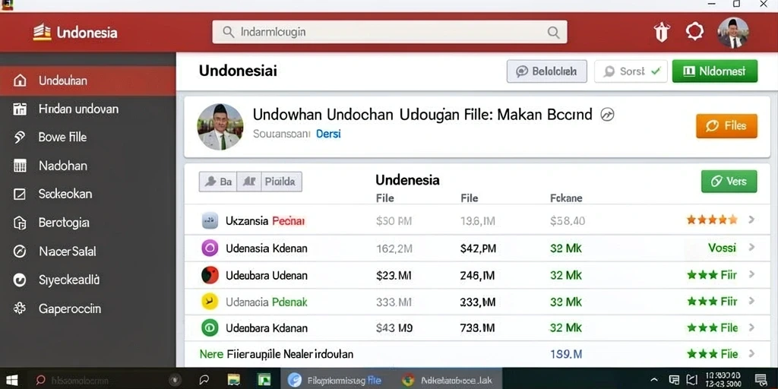Click the green icon for Udeubara Kdanan

210,327
